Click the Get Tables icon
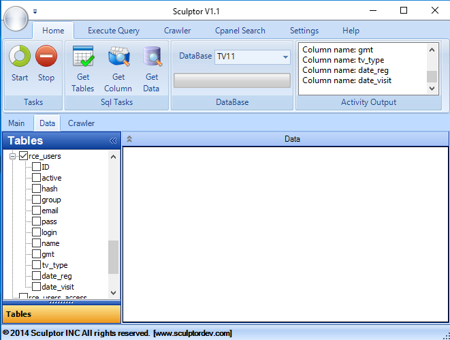This screenshot has height=340, width=450. click(83, 57)
